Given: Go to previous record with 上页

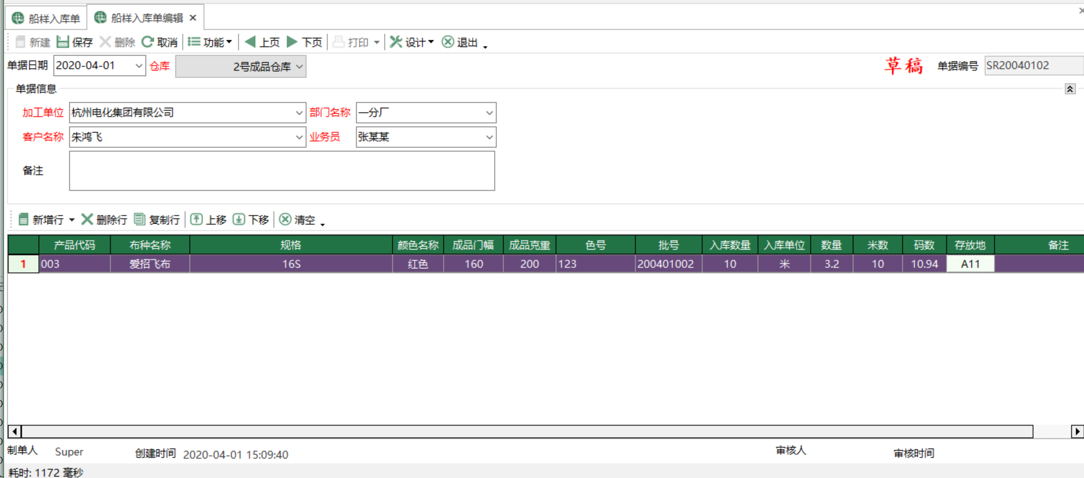Looking at the screenshot, I should pyautogui.click(x=262, y=42).
